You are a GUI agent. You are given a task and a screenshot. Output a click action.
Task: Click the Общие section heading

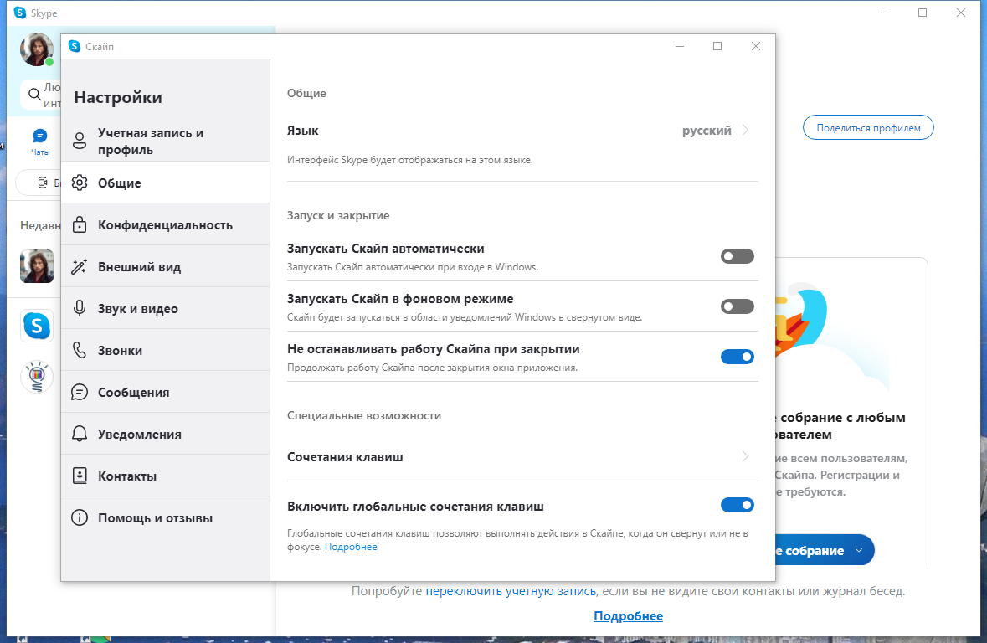click(x=306, y=93)
